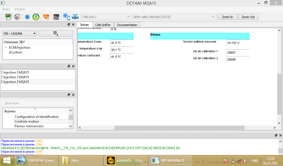Float the Injection MSA15 list panel
Screen dimensions: 283x166
[x=69, y=66]
